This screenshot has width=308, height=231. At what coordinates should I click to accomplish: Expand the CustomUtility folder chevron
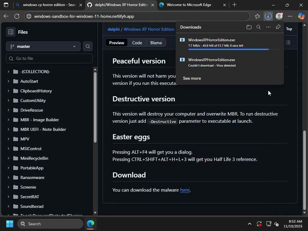(x=8, y=100)
